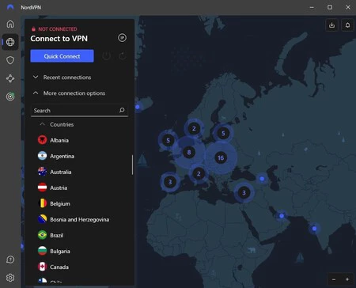Click the Quick Connect button
The image size is (356, 288).
[x=62, y=56]
